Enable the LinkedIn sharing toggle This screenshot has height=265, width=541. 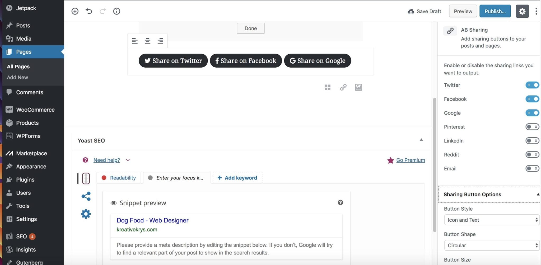(532, 141)
